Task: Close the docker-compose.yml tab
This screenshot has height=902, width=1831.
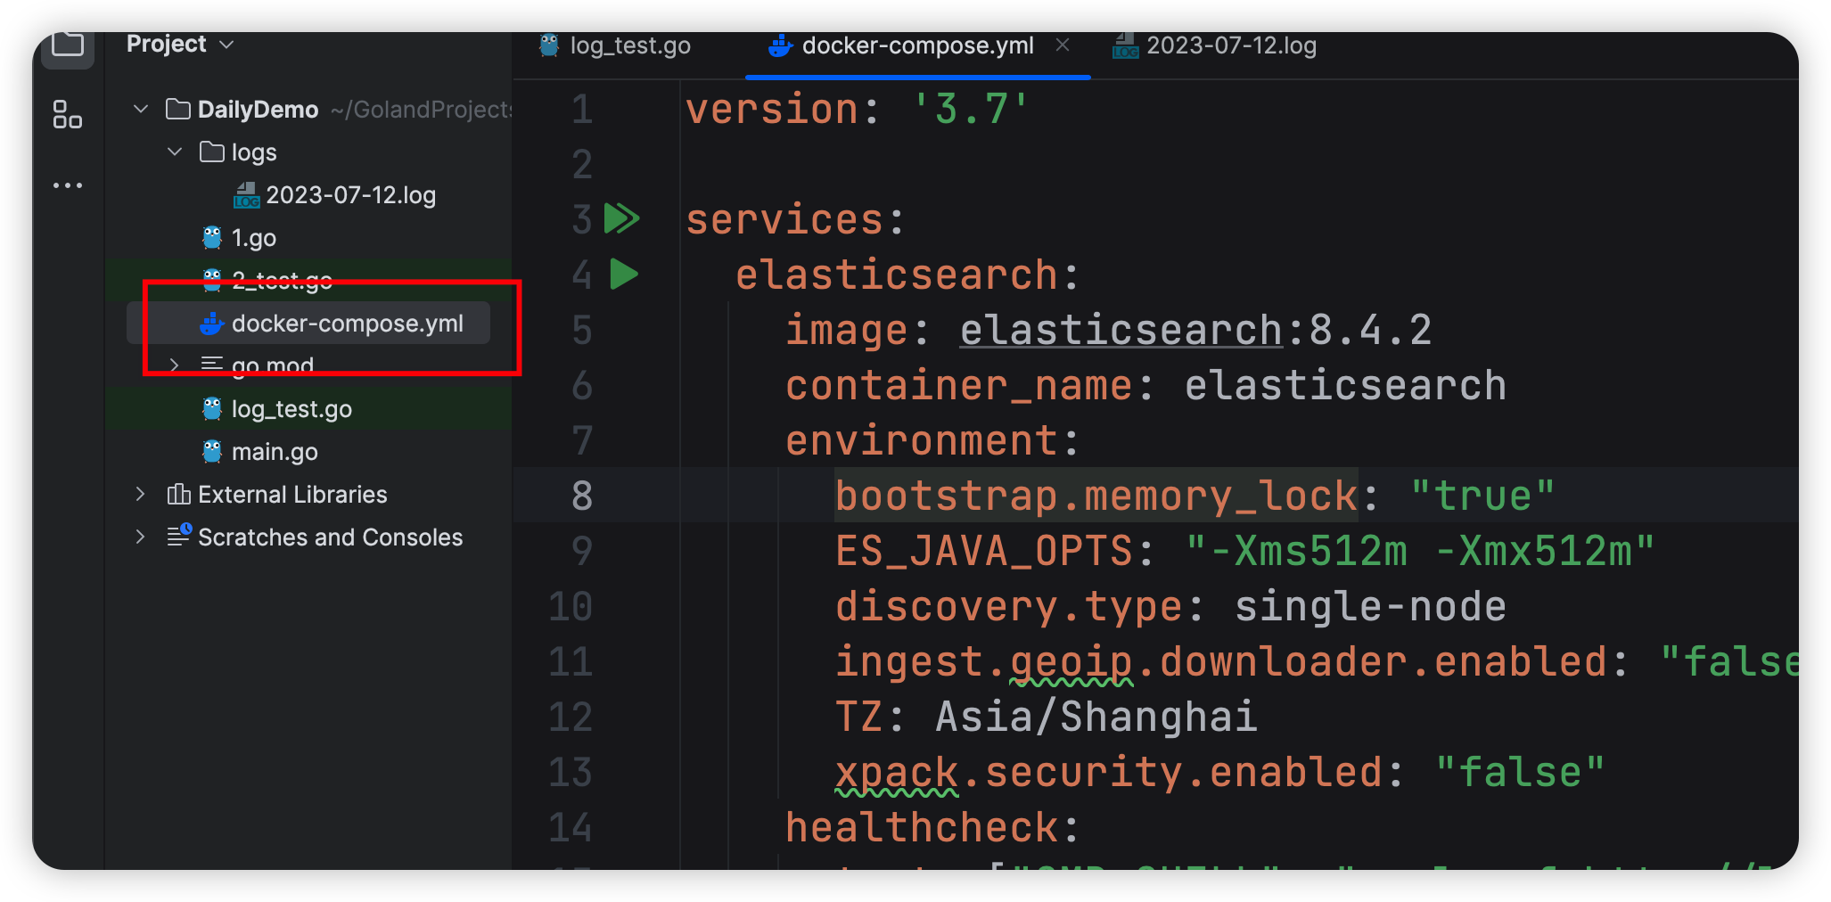Action: click(x=1063, y=45)
